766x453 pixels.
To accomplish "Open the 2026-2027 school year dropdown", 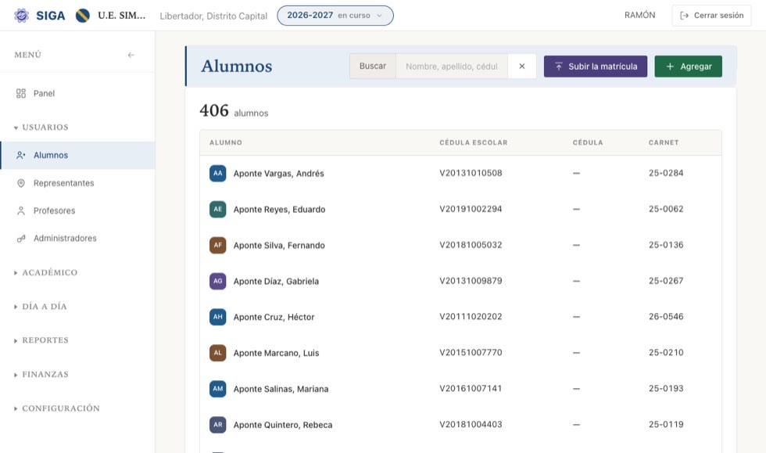I will click(x=335, y=16).
